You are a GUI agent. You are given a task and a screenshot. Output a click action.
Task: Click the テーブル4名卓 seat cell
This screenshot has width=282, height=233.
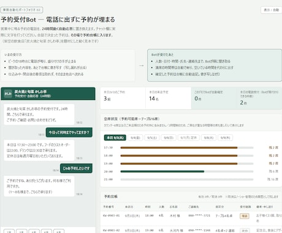[x=224, y=216]
